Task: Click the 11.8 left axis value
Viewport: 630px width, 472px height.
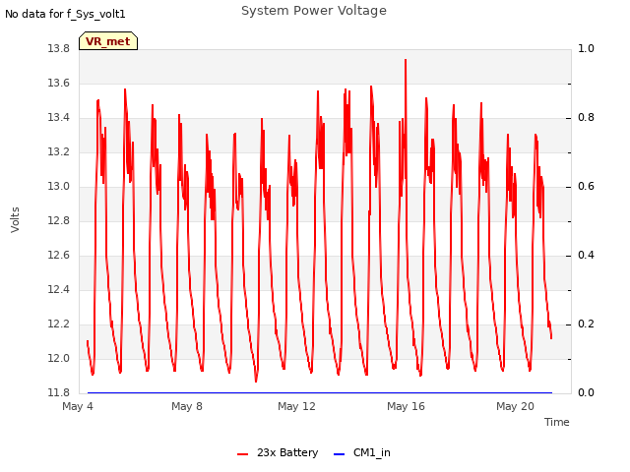Action: [59, 393]
